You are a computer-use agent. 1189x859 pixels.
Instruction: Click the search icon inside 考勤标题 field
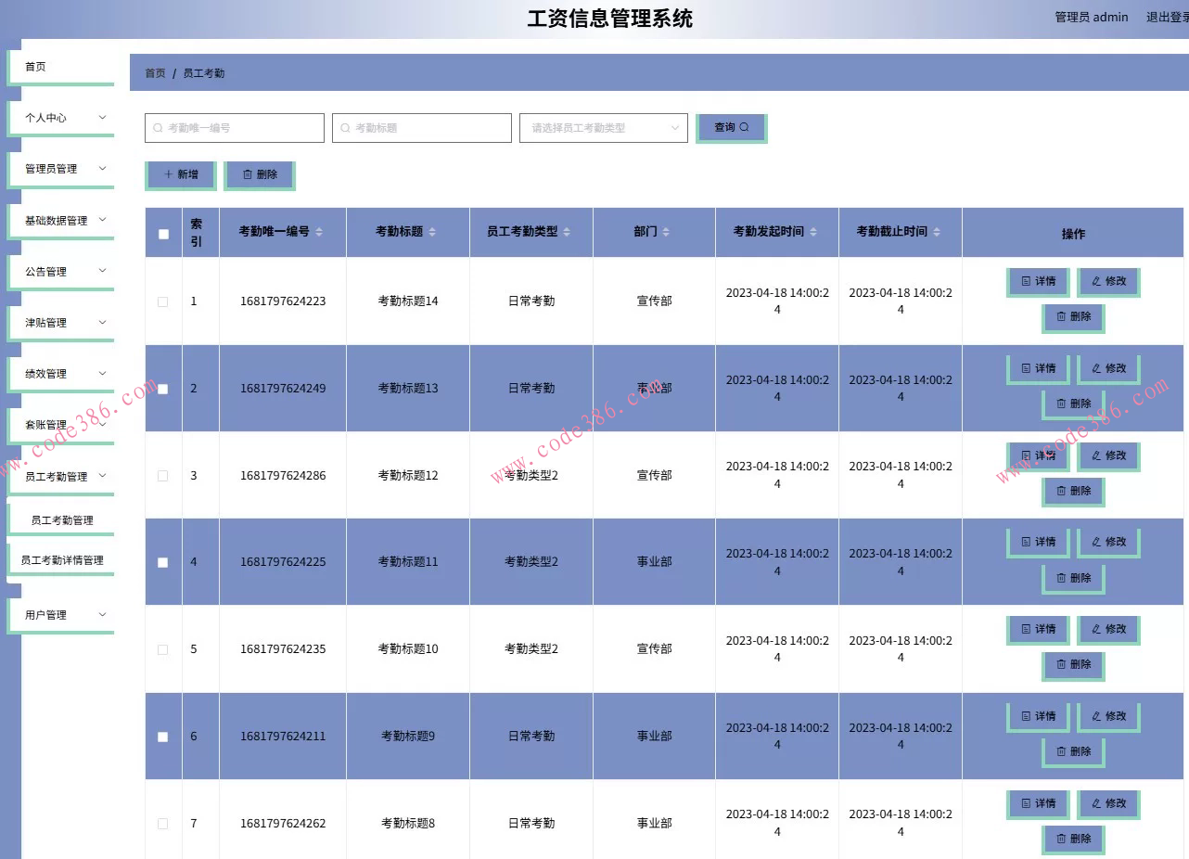tap(346, 128)
